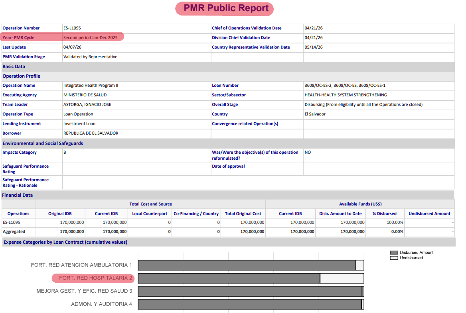Select 'Investment Loan' lending instrument value

79,123
